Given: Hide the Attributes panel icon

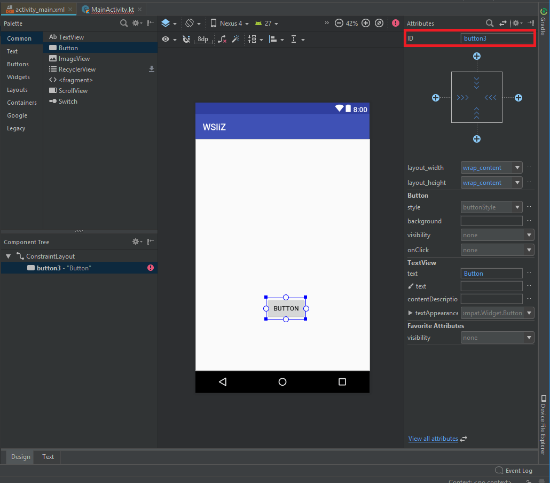Looking at the screenshot, I should pyautogui.click(x=531, y=23).
